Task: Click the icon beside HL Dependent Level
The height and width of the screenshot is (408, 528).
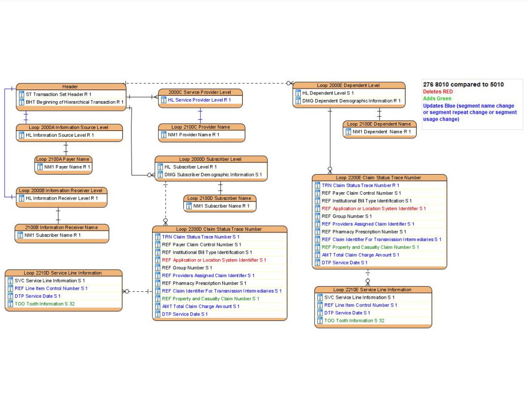Action: (x=298, y=93)
